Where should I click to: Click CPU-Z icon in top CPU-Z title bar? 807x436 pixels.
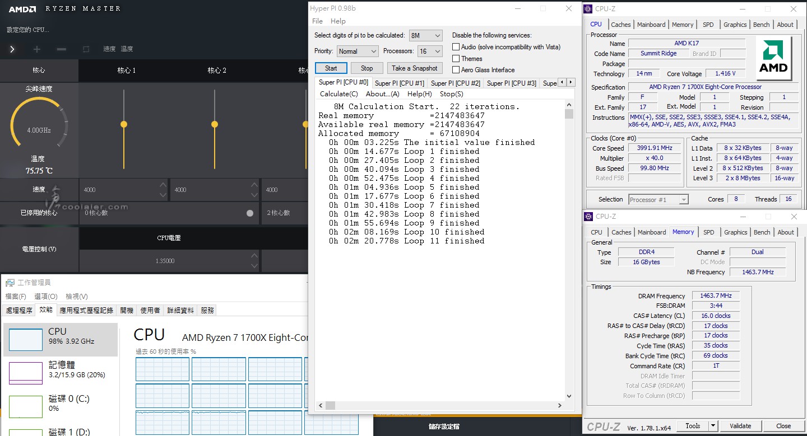(588, 9)
